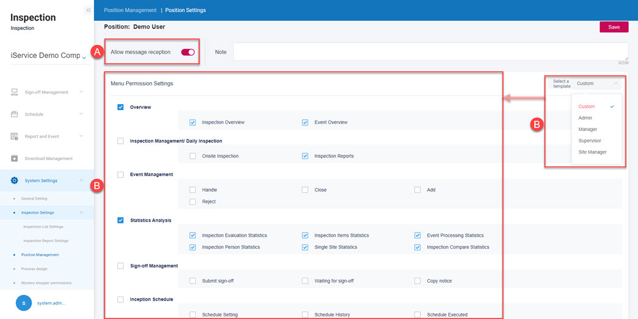
Task: Click the Download Management icon
Action: (x=15, y=158)
